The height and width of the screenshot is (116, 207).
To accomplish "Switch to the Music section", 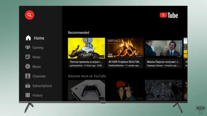I will point(37,67).
